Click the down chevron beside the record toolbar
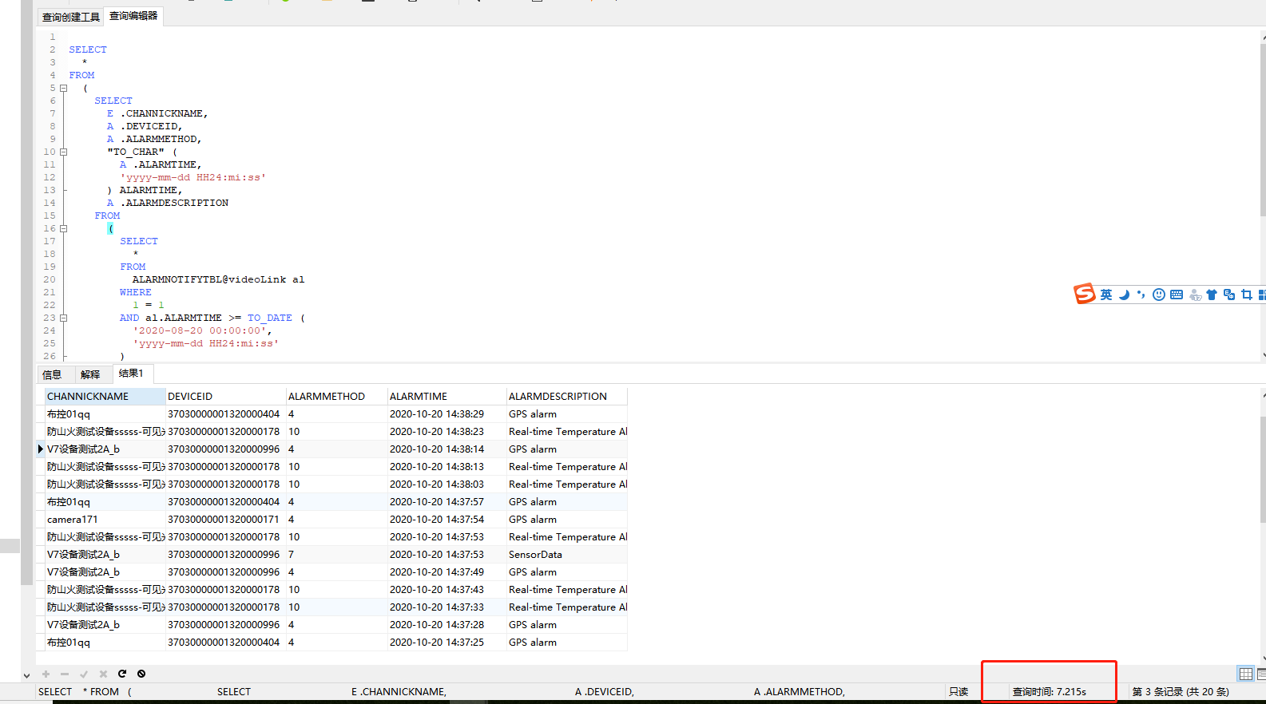This screenshot has width=1266, height=704. click(x=26, y=675)
